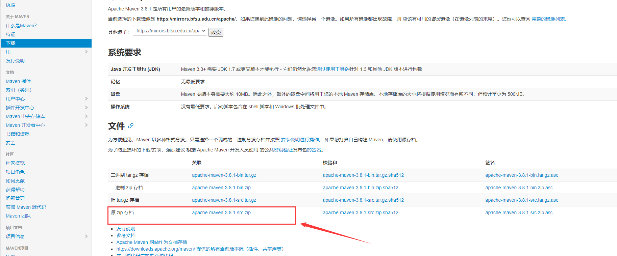Open apache-maven-3.8.1-src.tar.gz.asc signature
Viewport: 617px width, 256px height.
point(522,200)
